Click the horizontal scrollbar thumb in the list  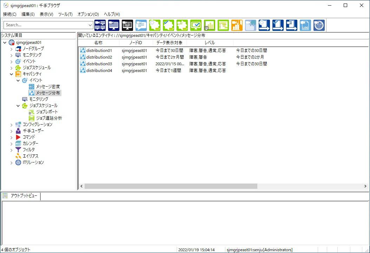click(171, 186)
